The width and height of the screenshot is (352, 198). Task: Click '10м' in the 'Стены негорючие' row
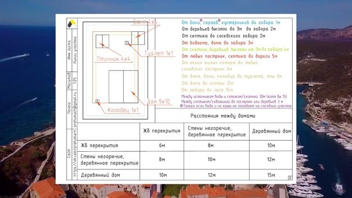[x=211, y=159]
